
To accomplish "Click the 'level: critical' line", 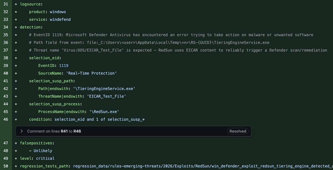I will (37, 158).
